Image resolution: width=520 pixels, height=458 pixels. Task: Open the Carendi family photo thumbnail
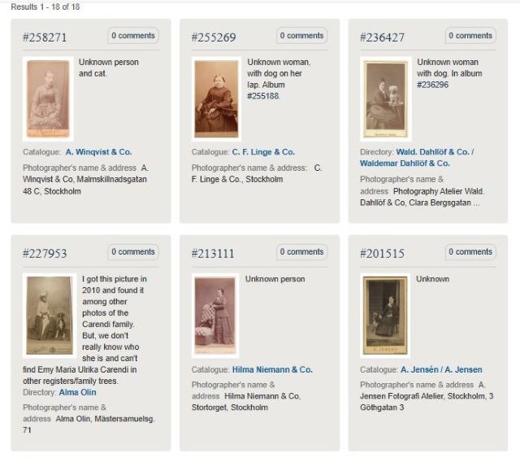coord(50,315)
